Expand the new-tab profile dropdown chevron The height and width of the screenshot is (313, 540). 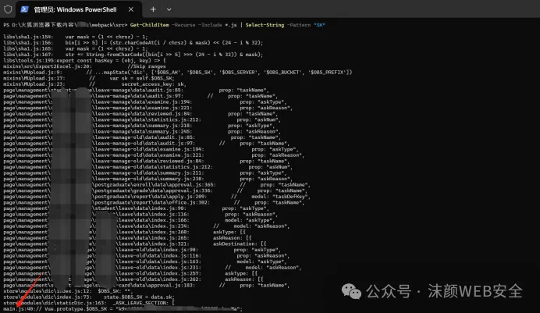pyautogui.click(x=169, y=9)
